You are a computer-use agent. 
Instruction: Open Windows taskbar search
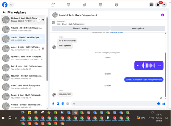(x=10, y=118)
